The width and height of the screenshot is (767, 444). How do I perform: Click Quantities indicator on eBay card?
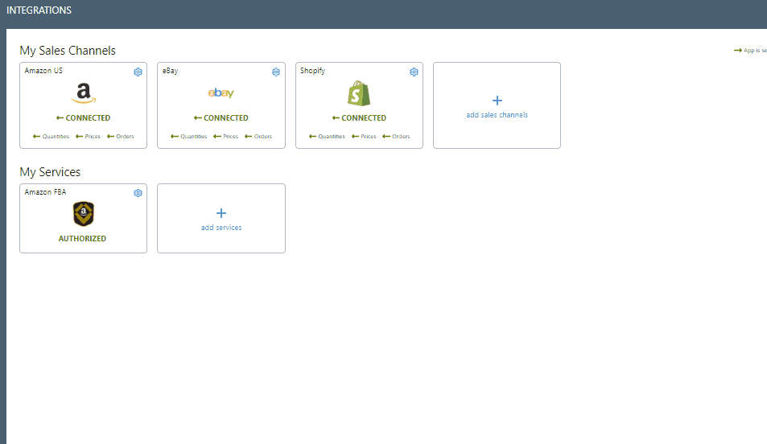tap(189, 137)
